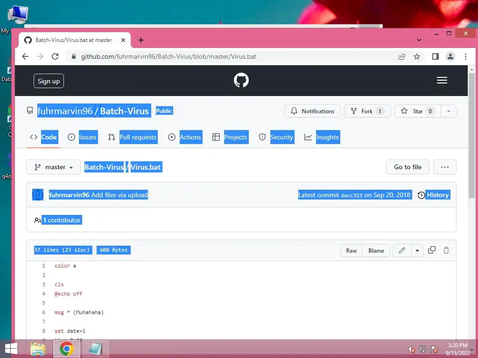Image resolution: width=478 pixels, height=358 pixels.
Task: Open the more file options button
Action: coord(445,167)
